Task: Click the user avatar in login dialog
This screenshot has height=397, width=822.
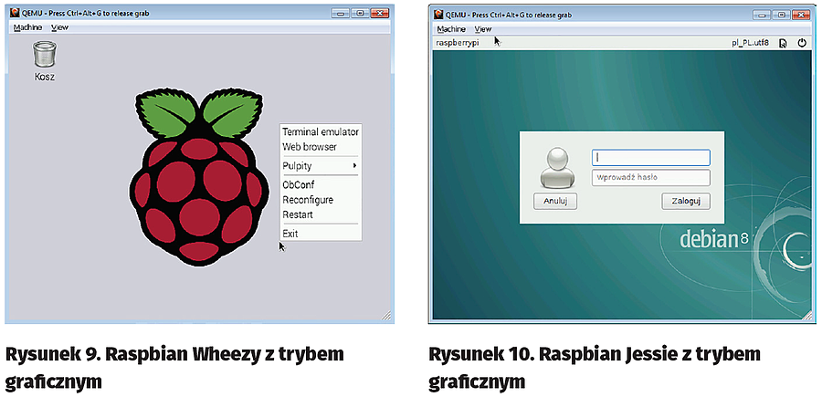Action: 555,168
